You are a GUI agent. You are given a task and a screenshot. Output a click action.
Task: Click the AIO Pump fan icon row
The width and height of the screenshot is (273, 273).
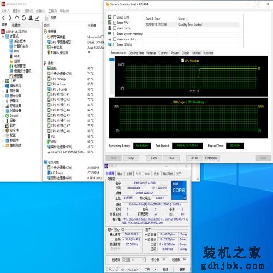tap(49, 173)
